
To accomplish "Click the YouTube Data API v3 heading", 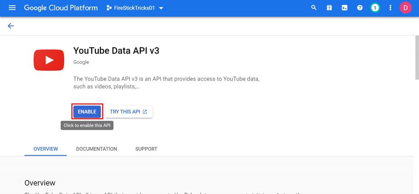I will [x=116, y=50].
